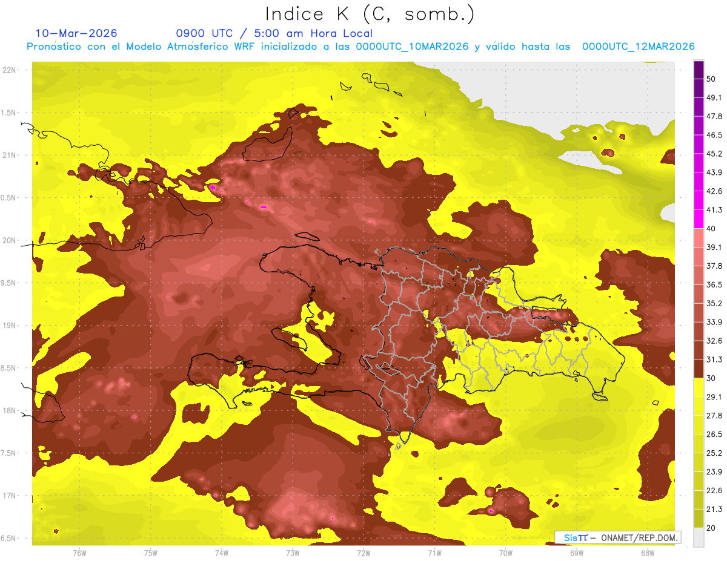Click the 'Pronostico con el Modelo Atmosferico WRF' line

point(360,47)
